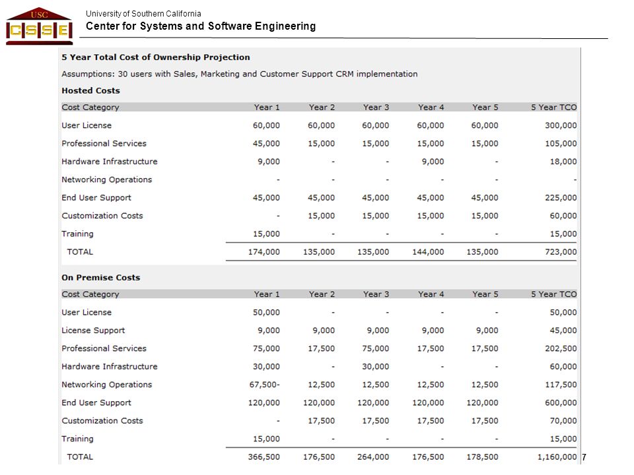Screen dimensions: 634x475
Task: Select the On Premise Costs section heading
Action: [x=100, y=278]
